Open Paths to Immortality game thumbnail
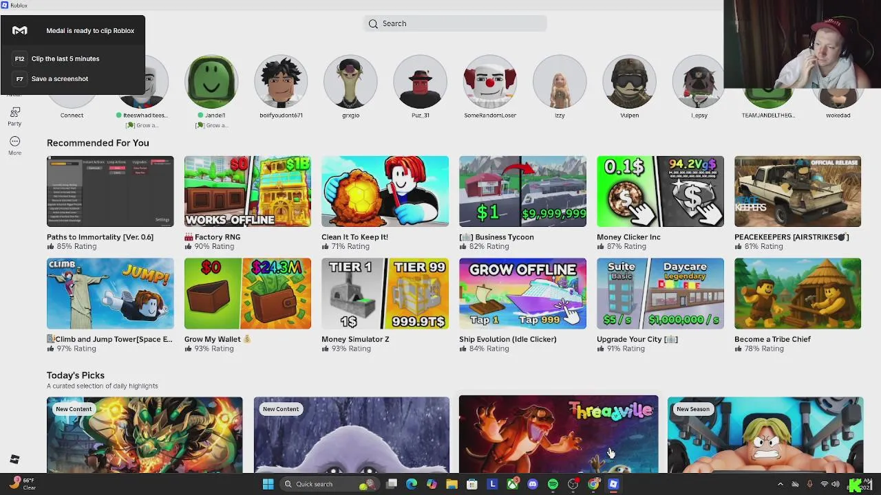 click(110, 191)
